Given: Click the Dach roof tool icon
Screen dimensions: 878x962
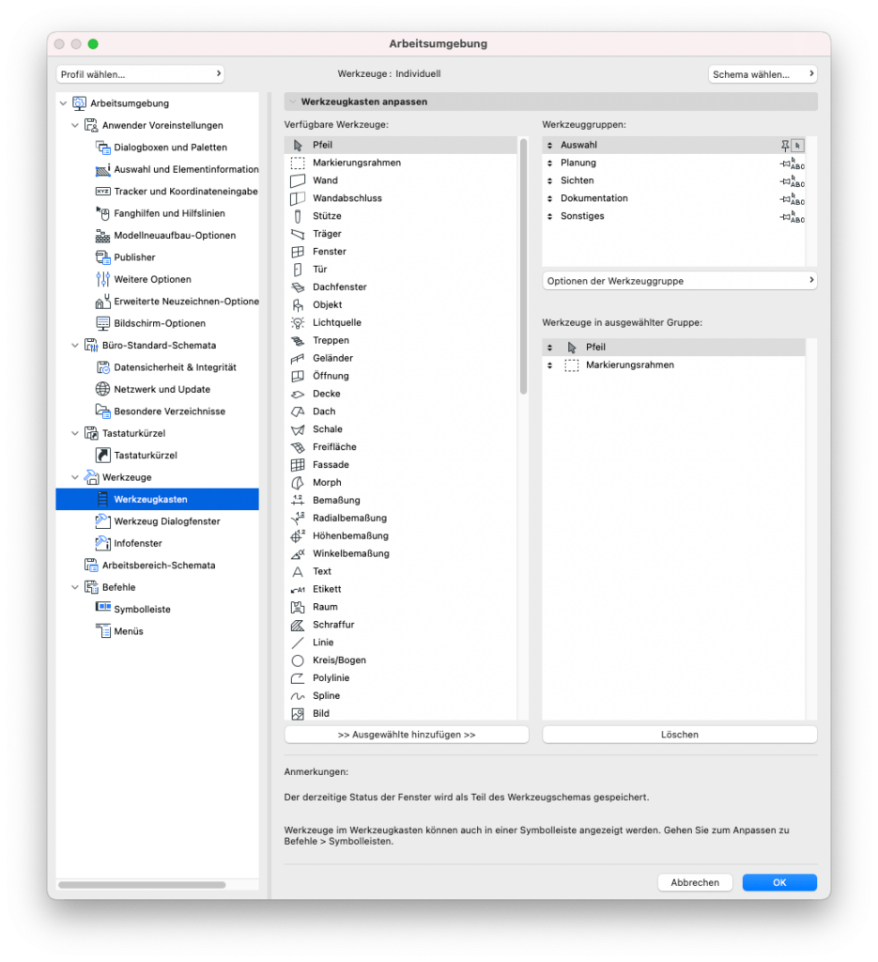Looking at the screenshot, I should point(298,411).
